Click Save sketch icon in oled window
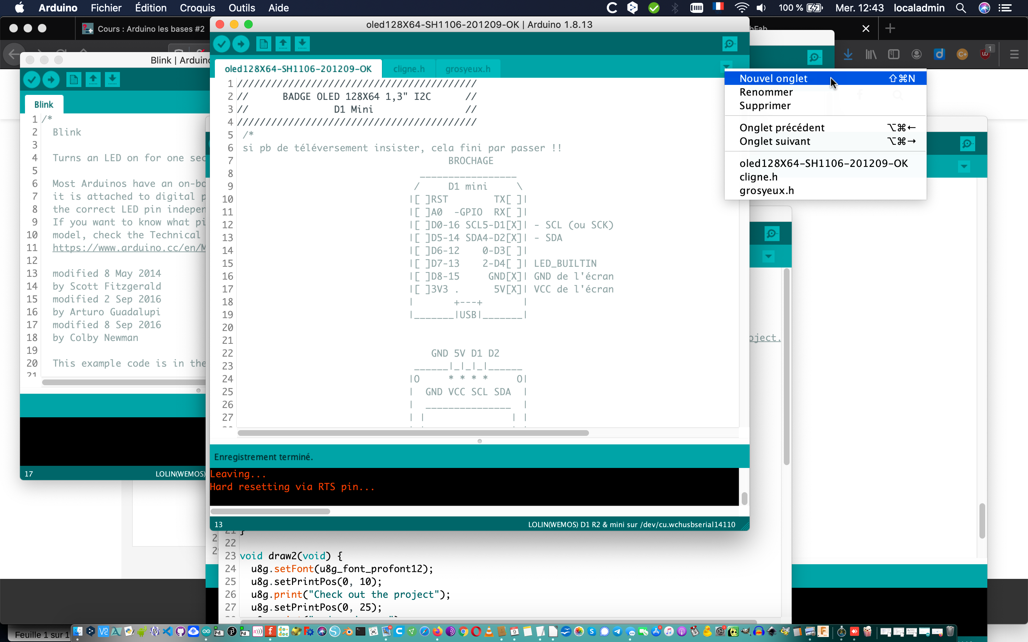Viewport: 1028px width, 642px height. pyautogui.click(x=302, y=44)
